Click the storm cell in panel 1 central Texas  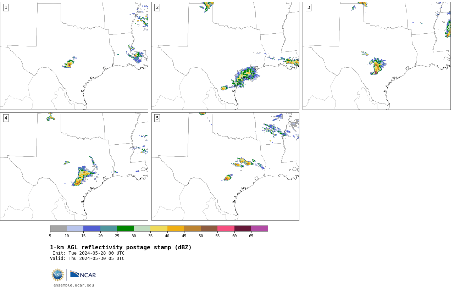point(69,63)
